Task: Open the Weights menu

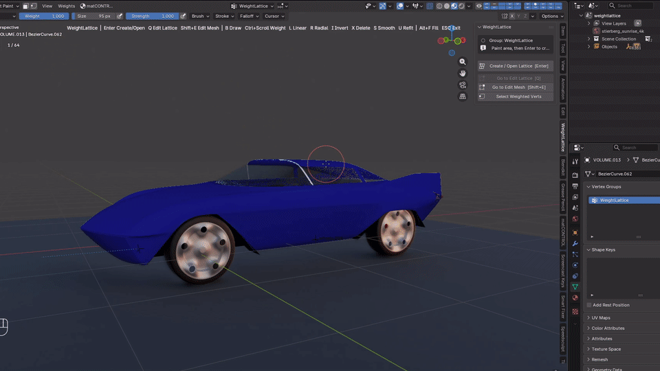Action: (66, 6)
